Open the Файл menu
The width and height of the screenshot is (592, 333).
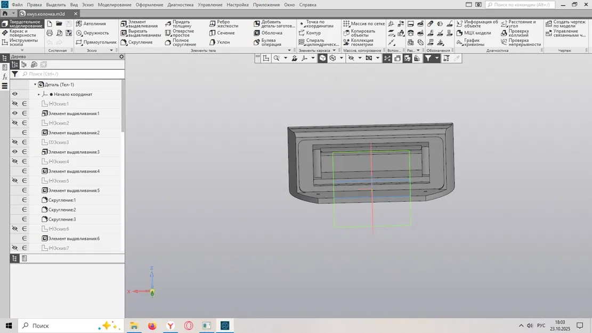(x=17, y=5)
